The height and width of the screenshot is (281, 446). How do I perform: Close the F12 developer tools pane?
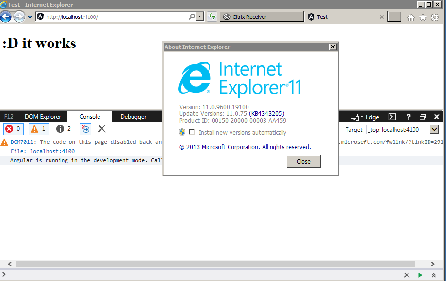click(x=437, y=117)
